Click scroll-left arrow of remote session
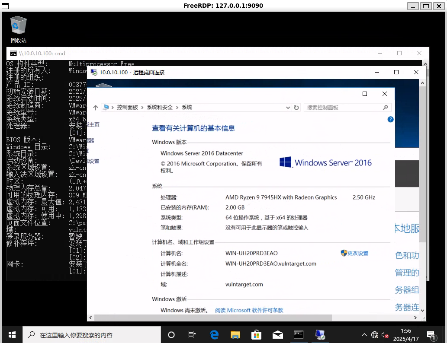Viewport: 447px width, 343px height. [x=90, y=318]
